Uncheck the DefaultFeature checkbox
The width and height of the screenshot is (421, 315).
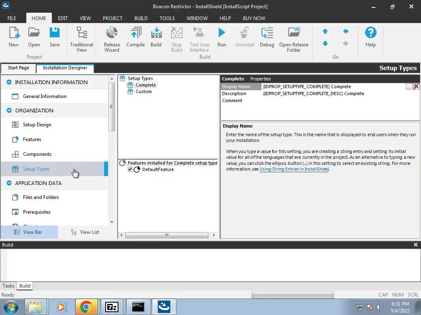pyautogui.click(x=130, y=169)
